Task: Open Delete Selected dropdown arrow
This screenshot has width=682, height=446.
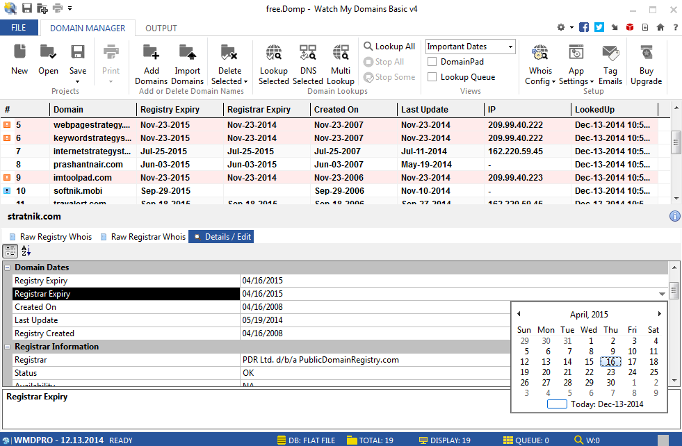Action: [x=245, y=82]
